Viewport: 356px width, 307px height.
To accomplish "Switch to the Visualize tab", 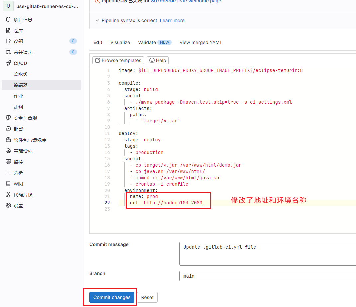I will coord(120,42).
